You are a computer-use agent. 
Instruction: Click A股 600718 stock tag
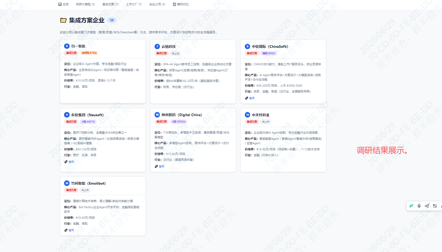(88, 122)
